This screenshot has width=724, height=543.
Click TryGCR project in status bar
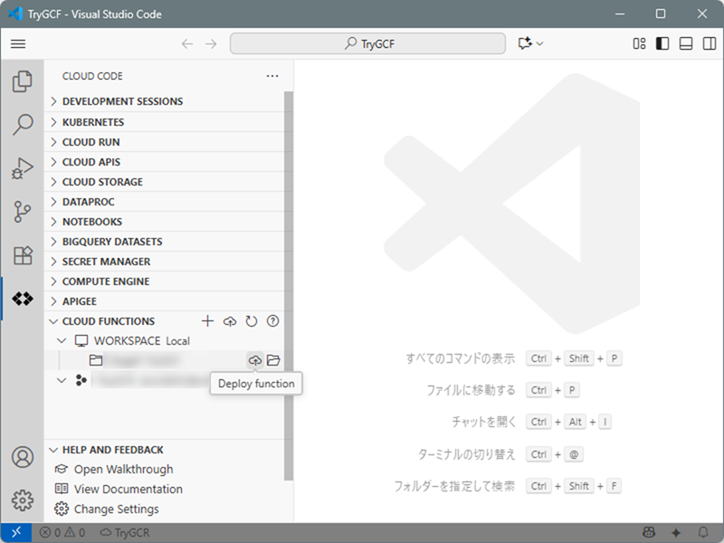(x=125, y=533)
